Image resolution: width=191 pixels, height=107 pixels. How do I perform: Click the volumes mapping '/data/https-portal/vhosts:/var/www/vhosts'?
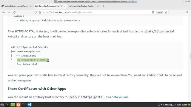click(x=50, y=21)
